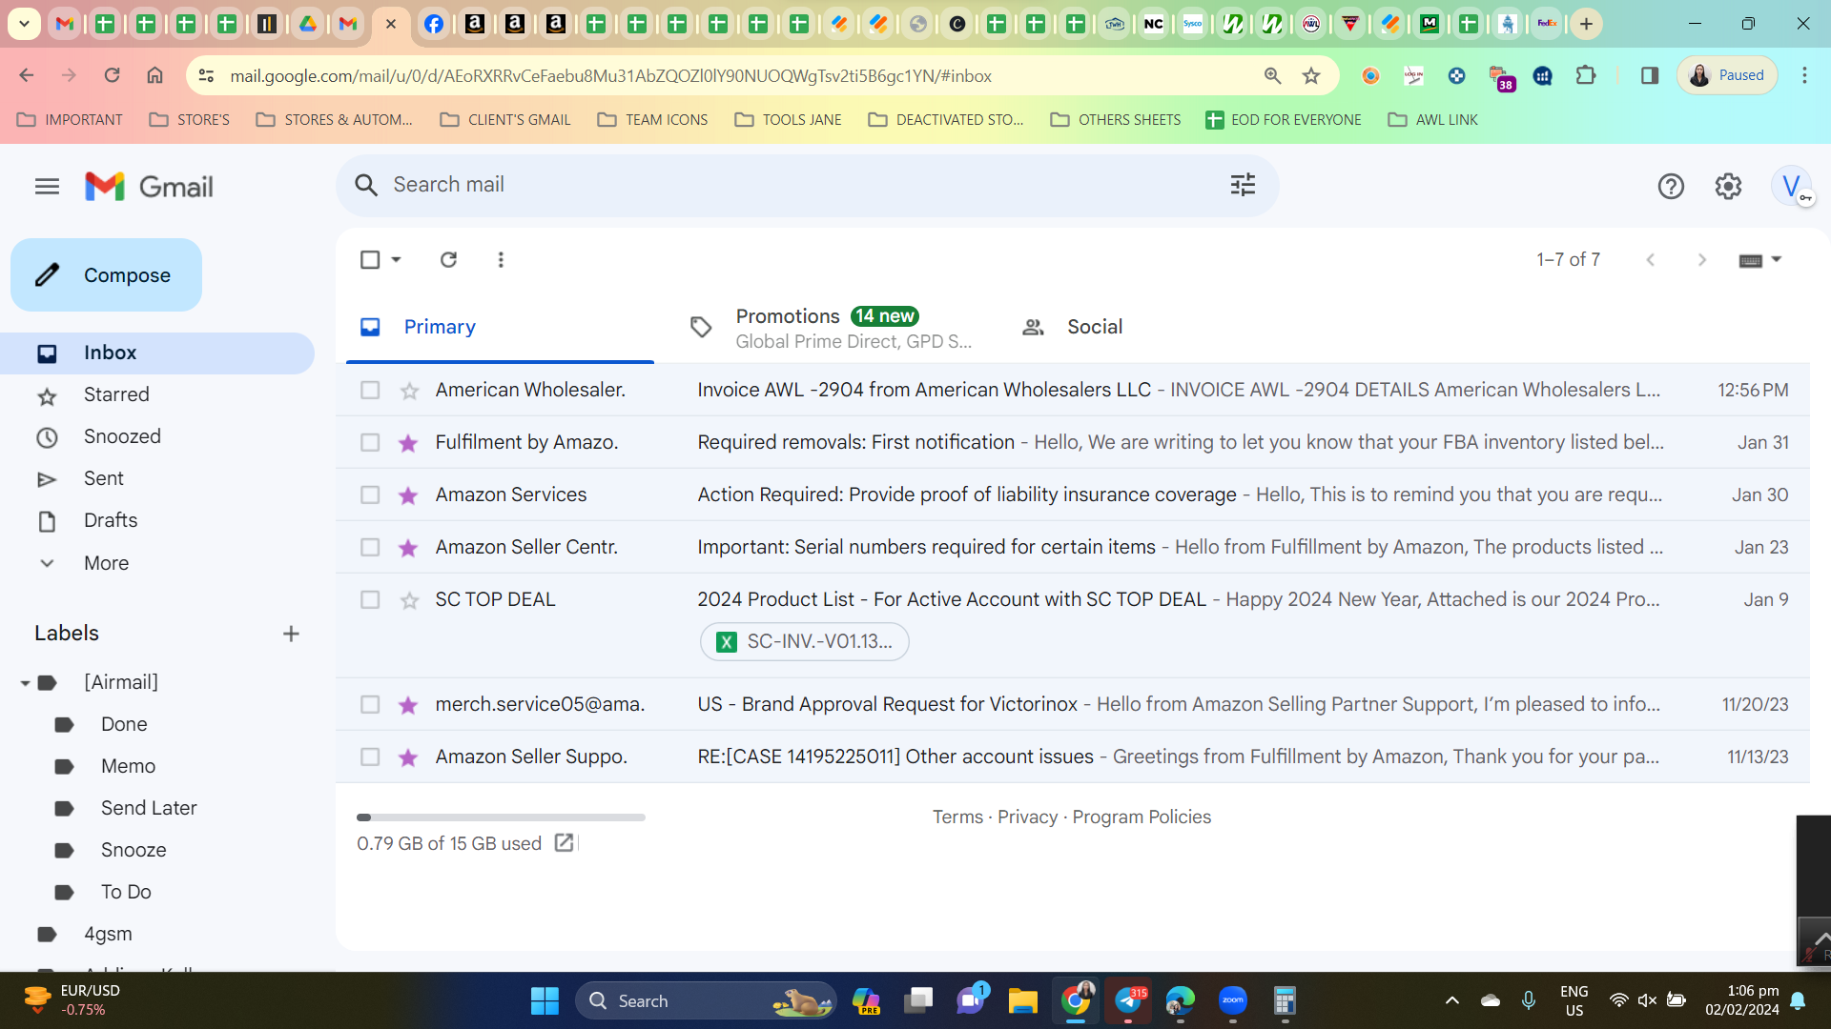The height and width of the screenshot is (1029, 1831).
Task: Open storage management external link icon
Action: (564, 843)
